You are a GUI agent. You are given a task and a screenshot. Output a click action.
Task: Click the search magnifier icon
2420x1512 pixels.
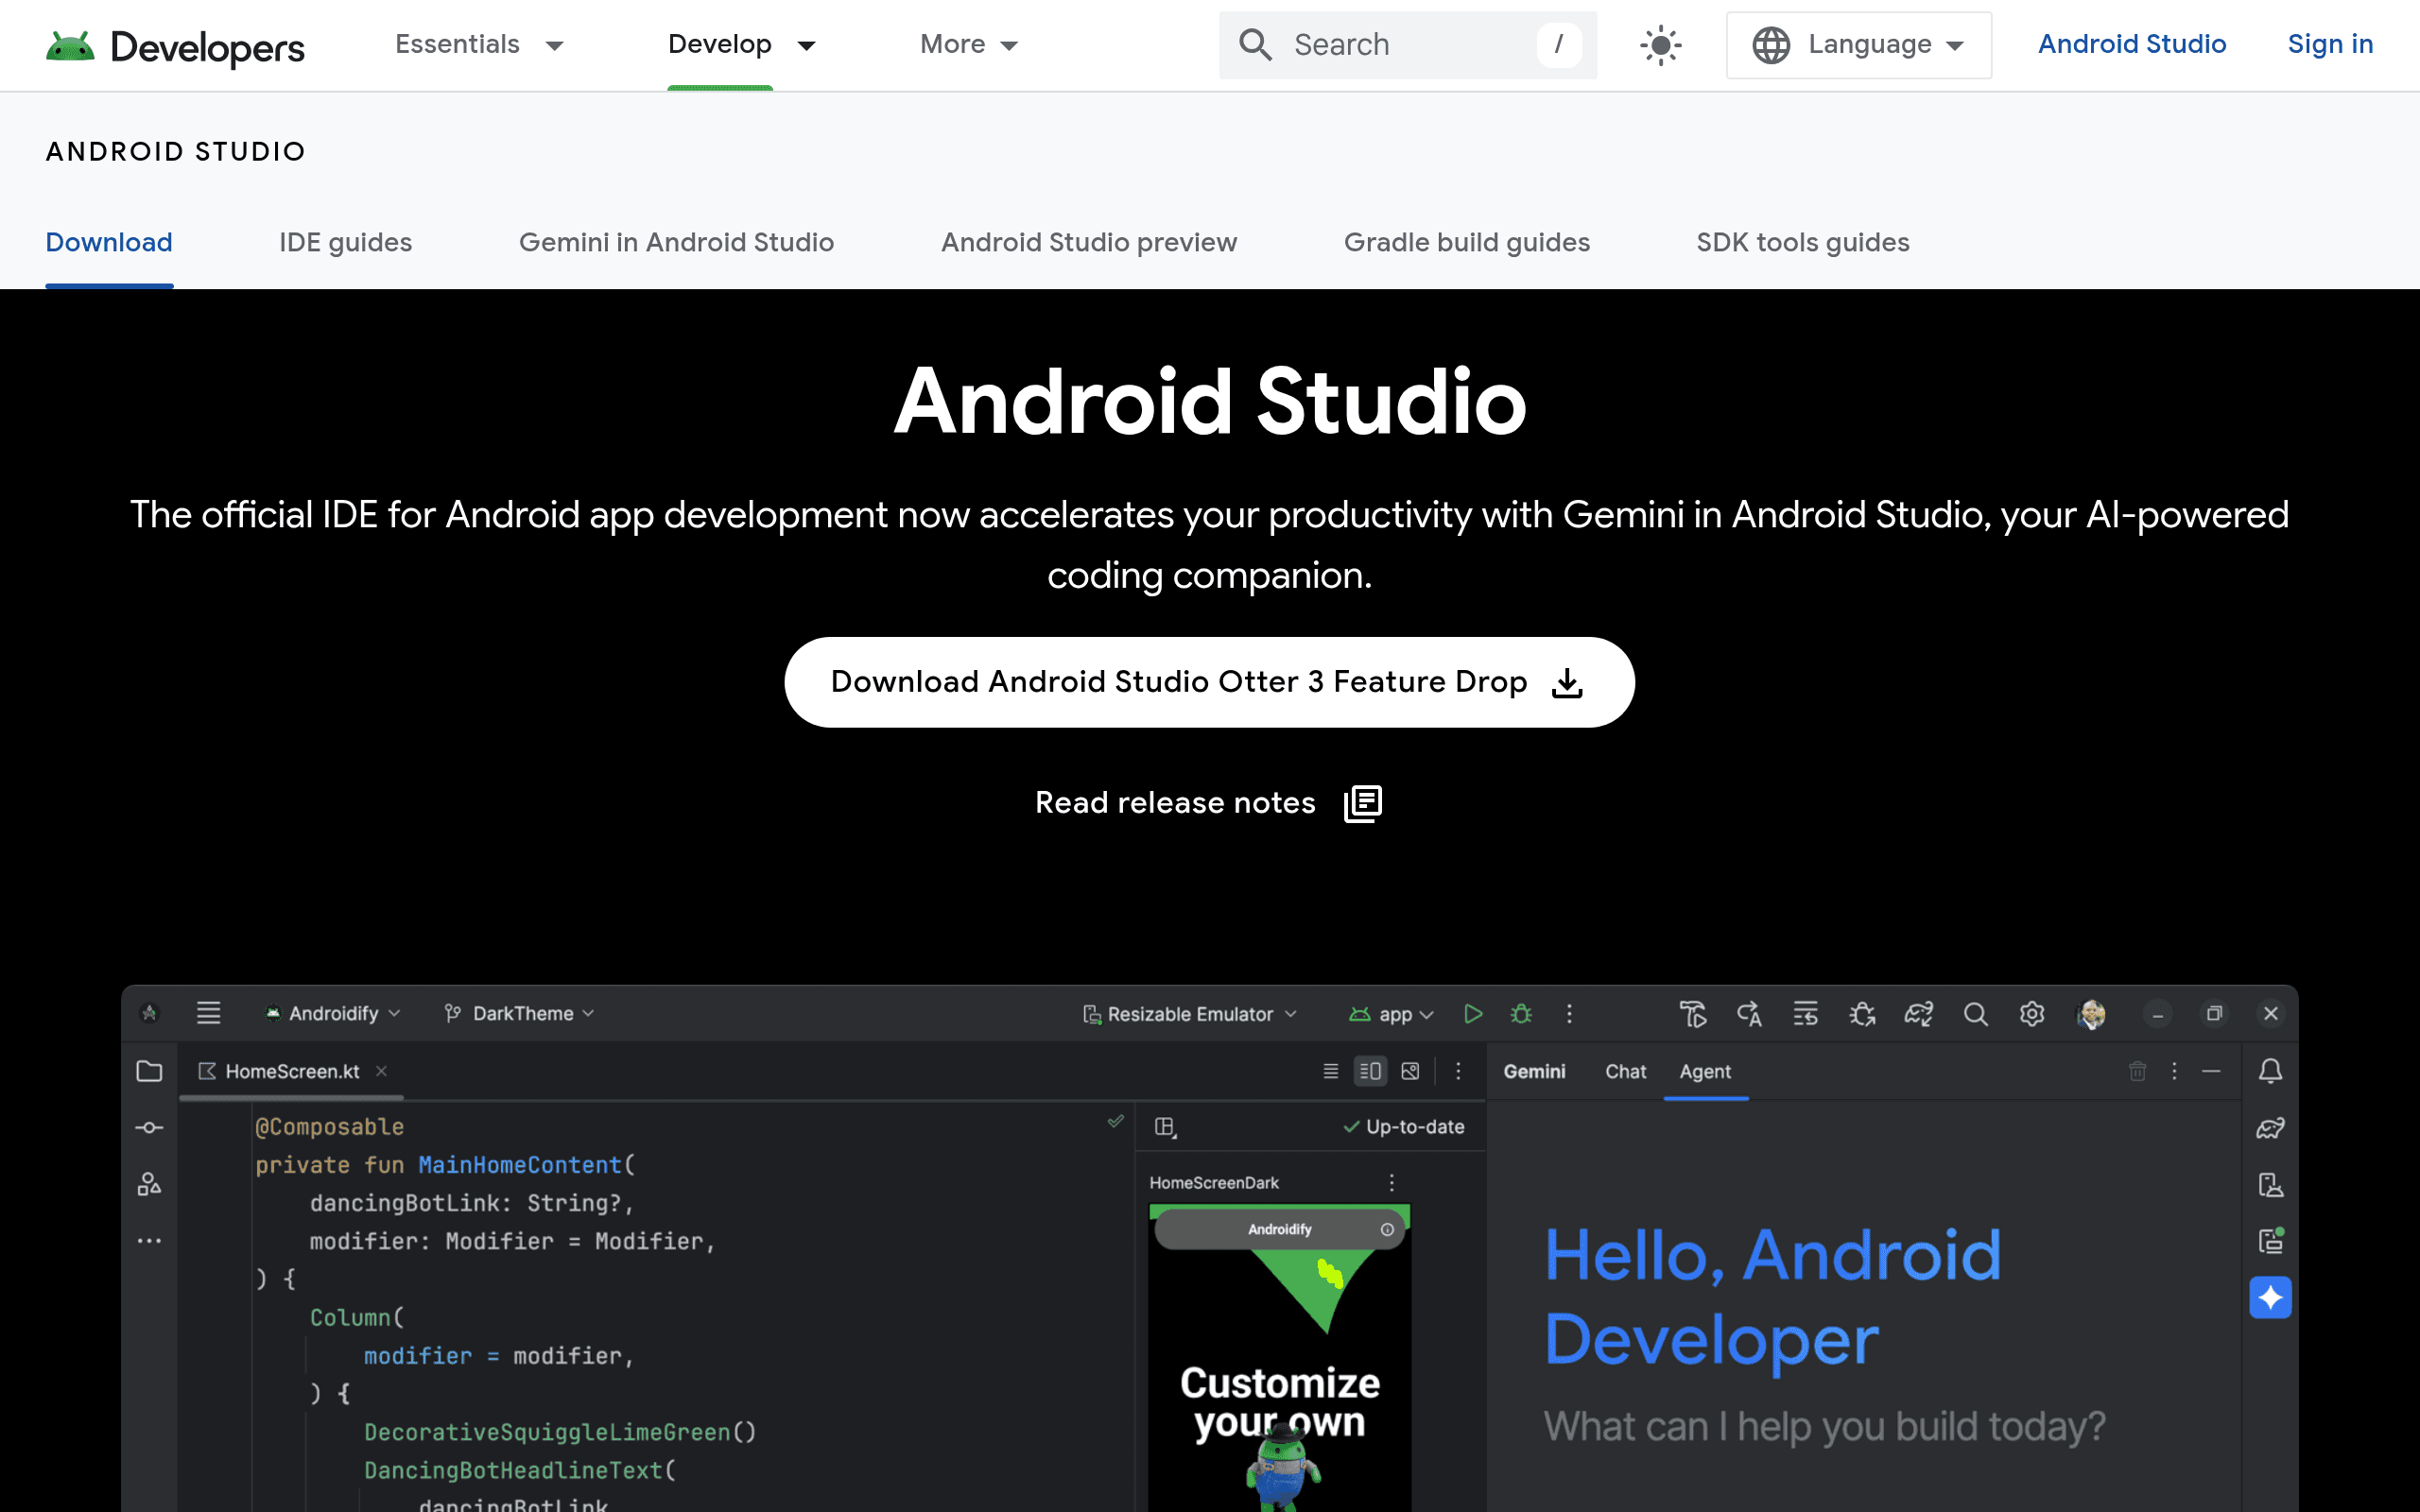[x=1255, y=45]
